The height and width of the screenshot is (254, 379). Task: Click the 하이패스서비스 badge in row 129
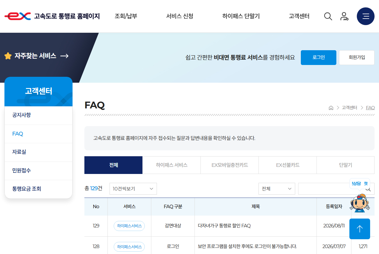129,226
